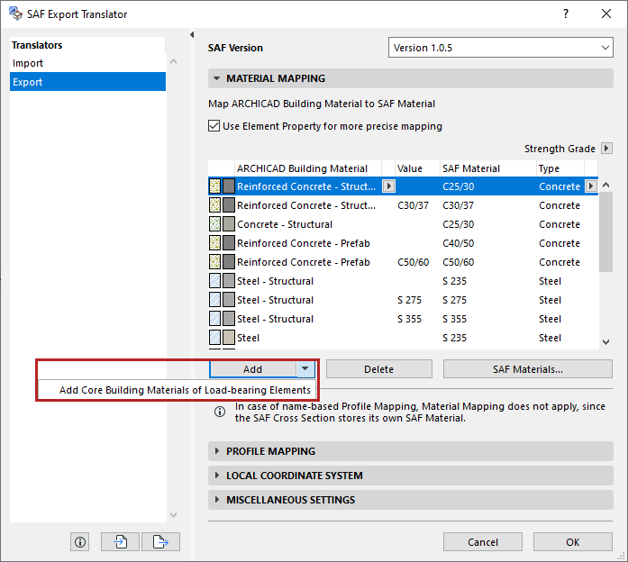Close the SAF Export Translator dialog
The width and height of the screenshot is (628, 562).
pos(606,14)
